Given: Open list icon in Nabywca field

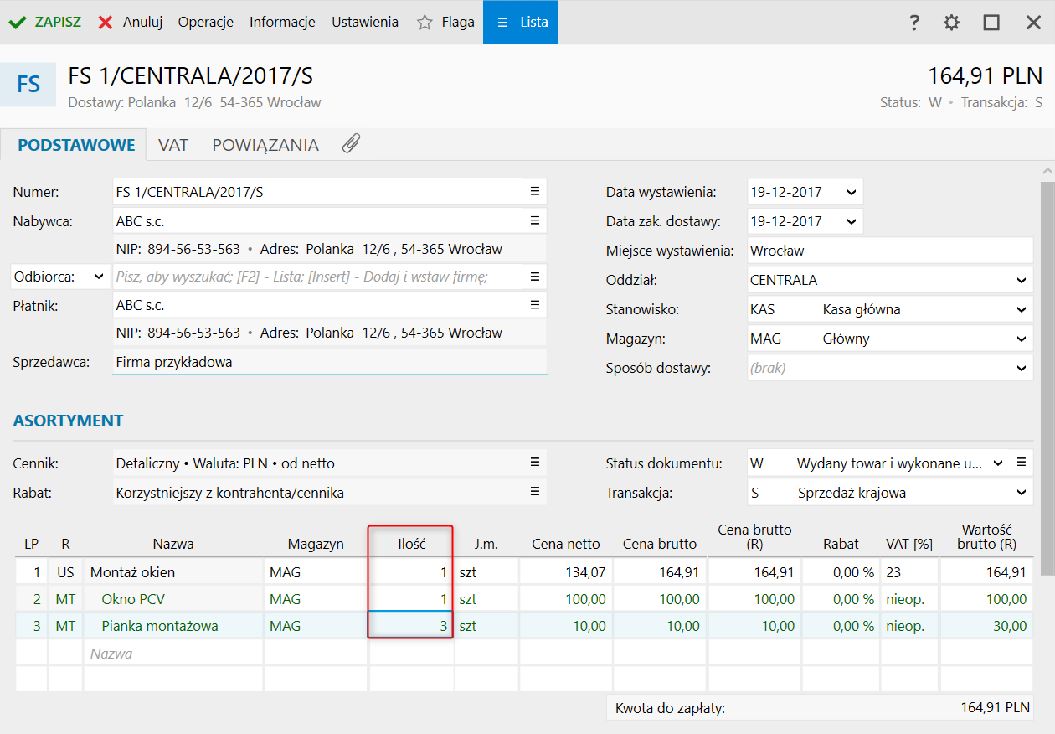Looking at the screenshot, I should pyautogui.click(x=534, y=221).
